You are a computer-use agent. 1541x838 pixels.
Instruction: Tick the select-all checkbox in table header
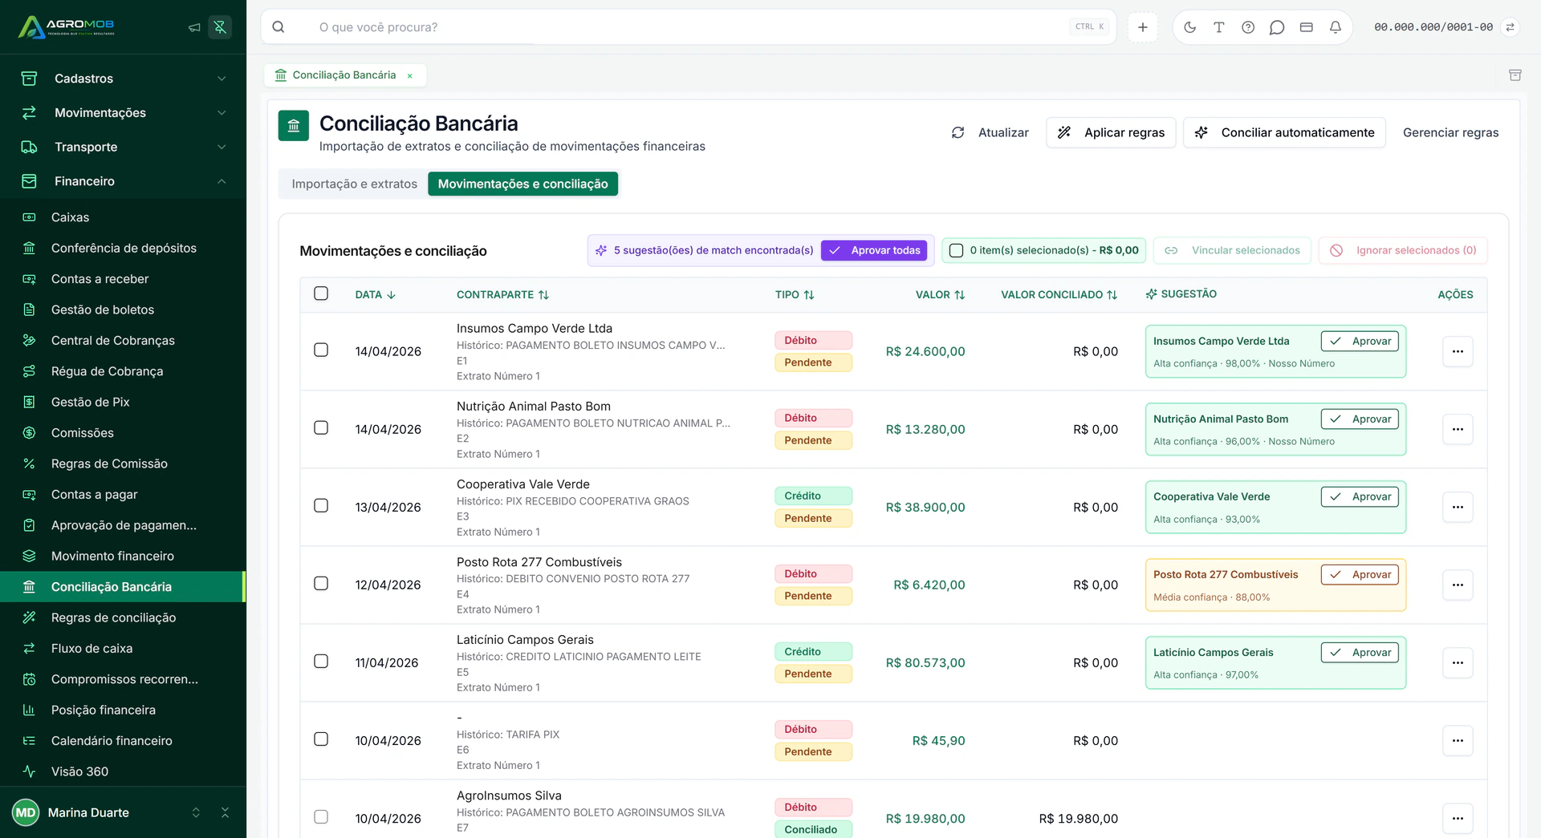(321, 294)
